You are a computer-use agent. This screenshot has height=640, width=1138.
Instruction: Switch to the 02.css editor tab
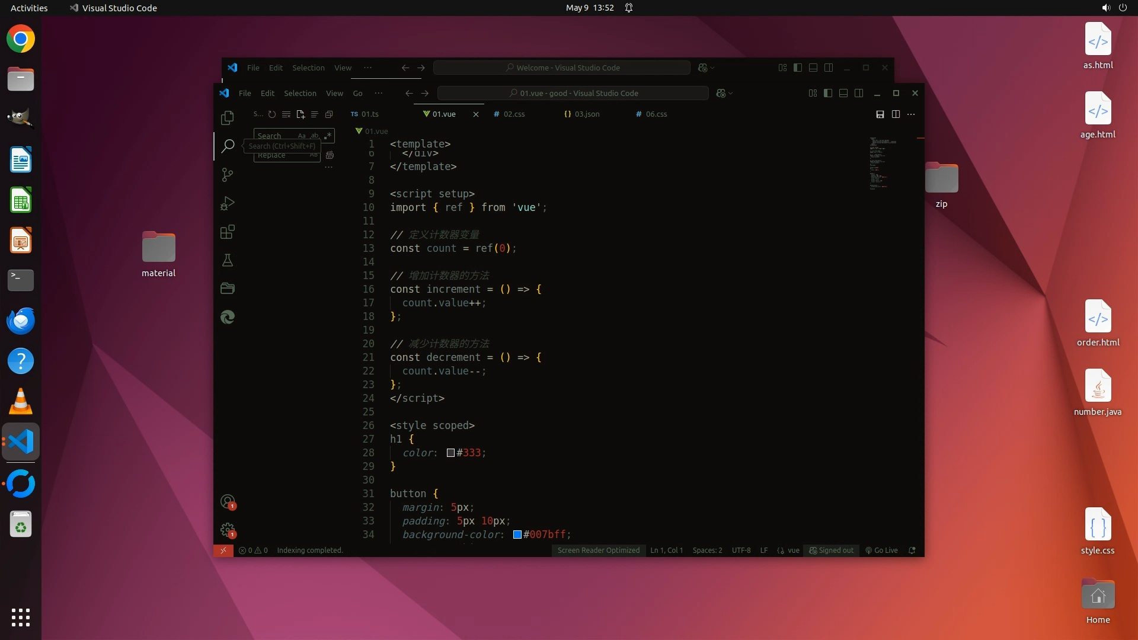coord(513,114)
